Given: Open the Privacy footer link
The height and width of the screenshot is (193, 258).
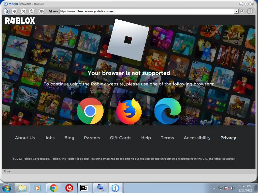Looking at the screenshot, I should pos(228,138).
